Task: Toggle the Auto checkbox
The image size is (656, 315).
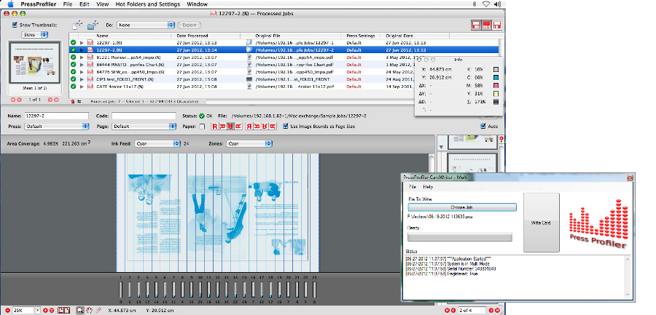Action: [x=483, y=126]
